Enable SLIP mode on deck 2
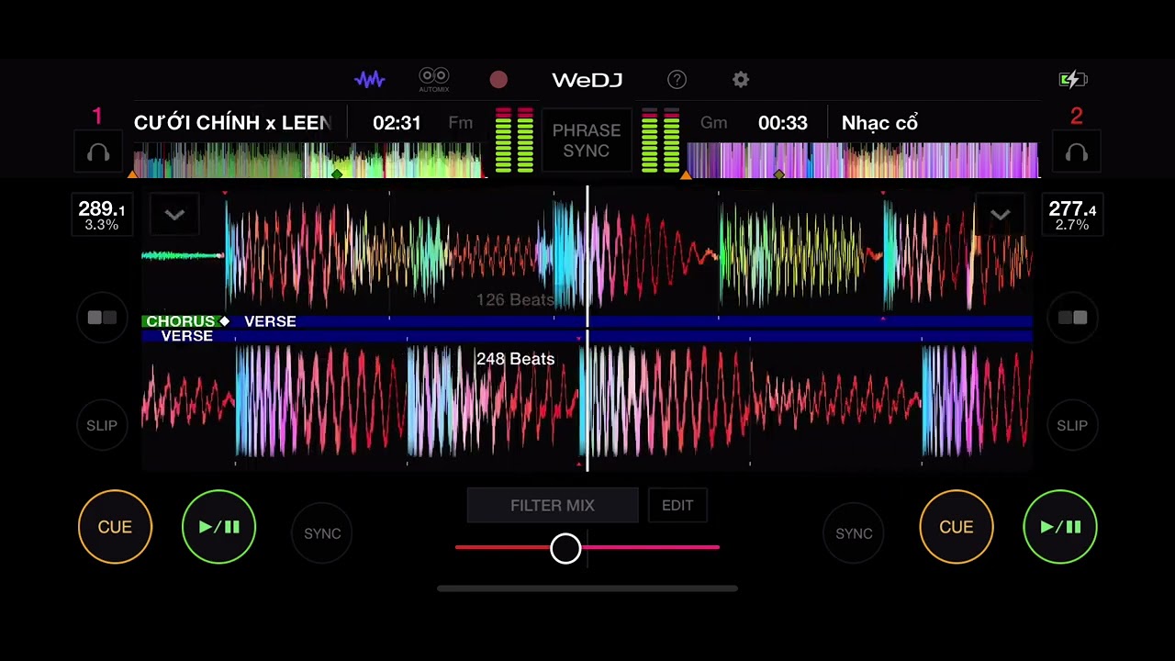The image size is (1175, 661). (x=1072, y=425)
